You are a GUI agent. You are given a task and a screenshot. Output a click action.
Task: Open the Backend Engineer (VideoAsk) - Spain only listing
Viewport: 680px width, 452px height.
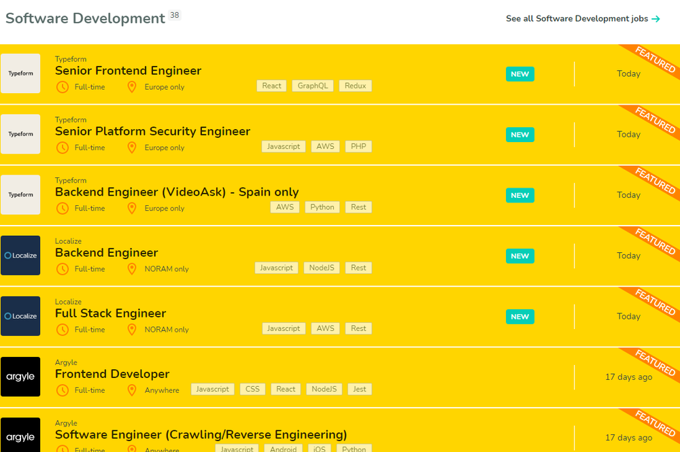[x=177, y=192]
